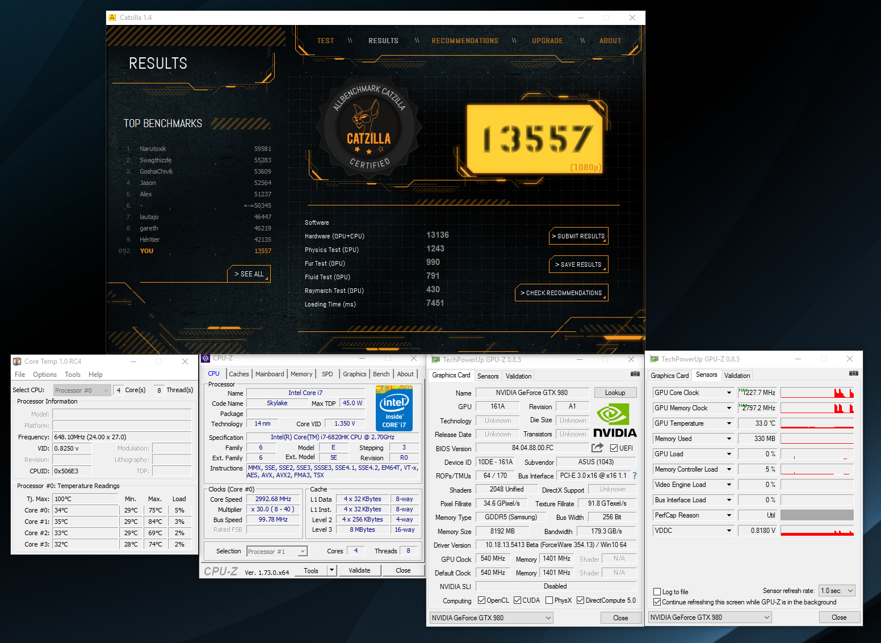Click the Frequency field in Core Temp
881x643 pixels.
click(x=121, y=437)
